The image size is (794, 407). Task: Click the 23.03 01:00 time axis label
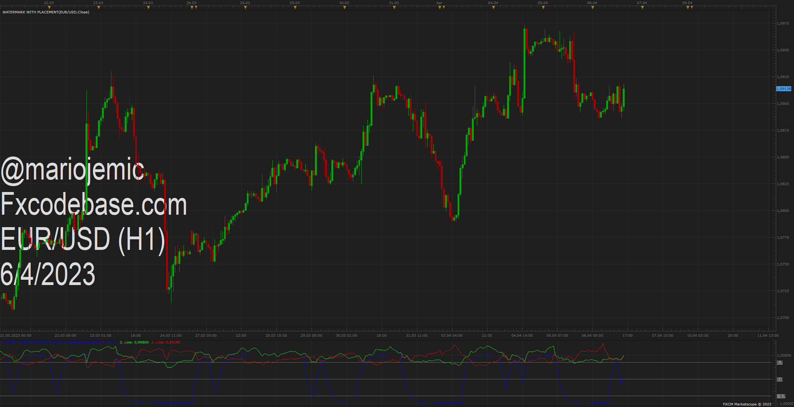click(x=100, y=335)
